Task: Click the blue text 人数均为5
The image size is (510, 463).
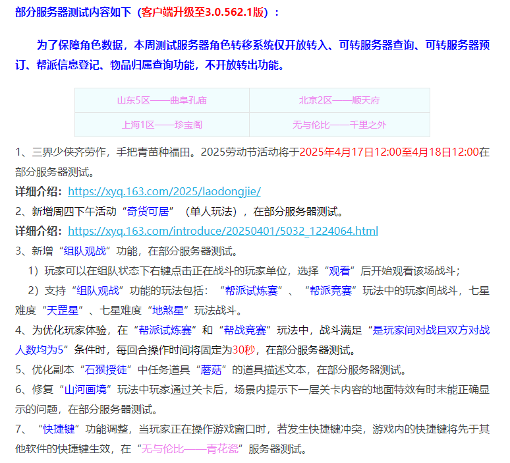Action: (x=39, y=350)
